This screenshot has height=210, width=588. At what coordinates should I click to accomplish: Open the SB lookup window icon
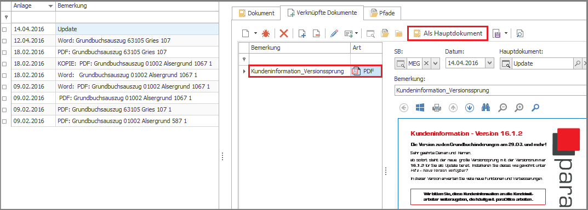point(401,63)
